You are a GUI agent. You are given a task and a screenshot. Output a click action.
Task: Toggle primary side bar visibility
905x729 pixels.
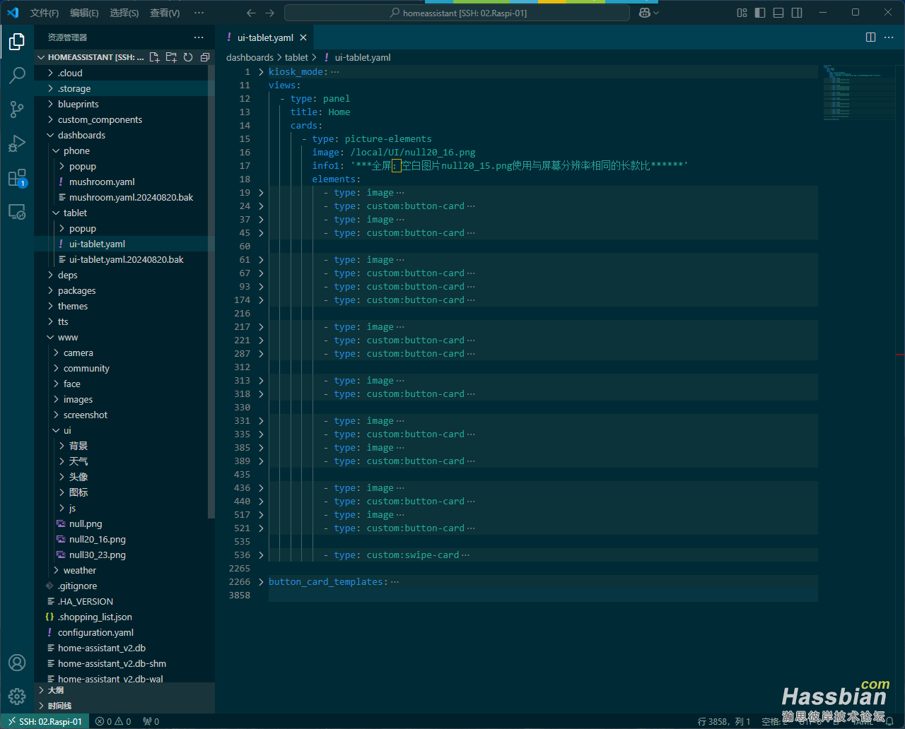pyautogui.click(x=760, y=13)
